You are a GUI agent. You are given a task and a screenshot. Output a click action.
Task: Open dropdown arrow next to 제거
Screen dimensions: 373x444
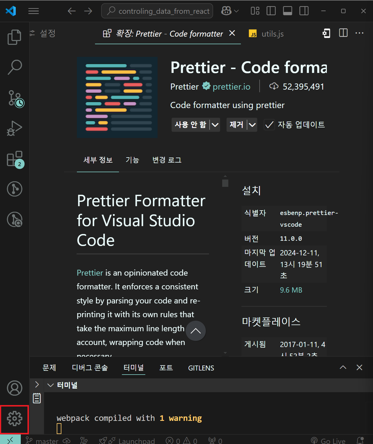click(252, 125)
